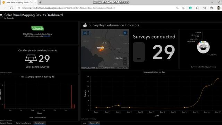222x125 pixels.
Task: Zoom out on the map
Action: [125, 63]
